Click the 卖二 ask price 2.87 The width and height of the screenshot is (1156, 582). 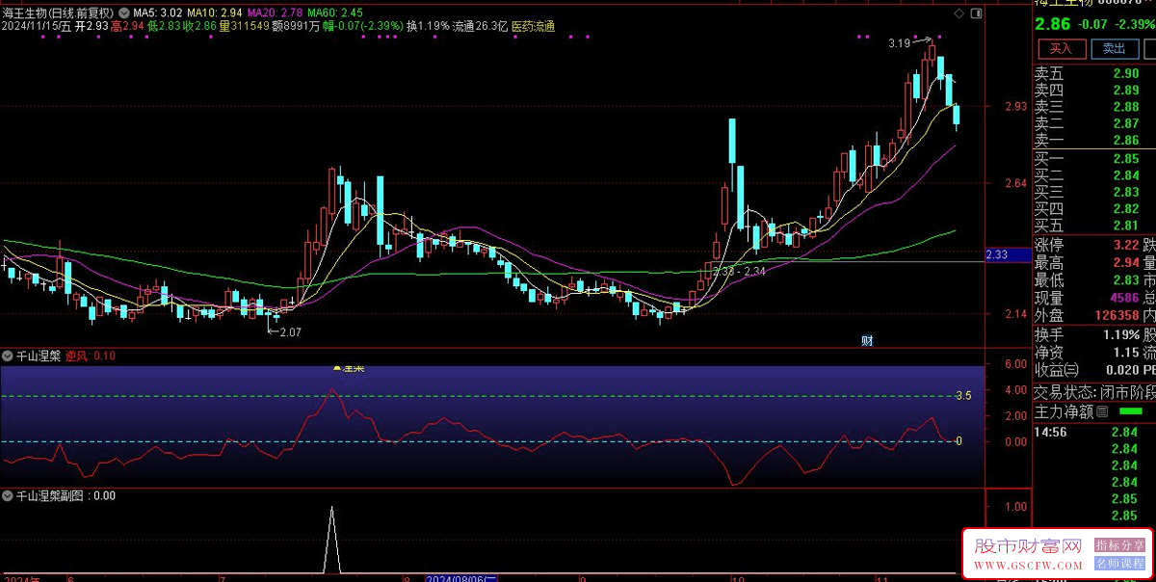pyautogui.click(x=1125, y=123)
